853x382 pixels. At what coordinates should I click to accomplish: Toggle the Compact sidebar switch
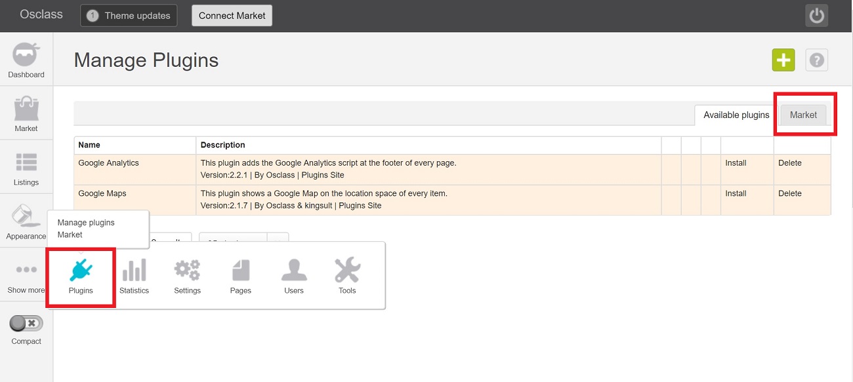tap(26, 323)
